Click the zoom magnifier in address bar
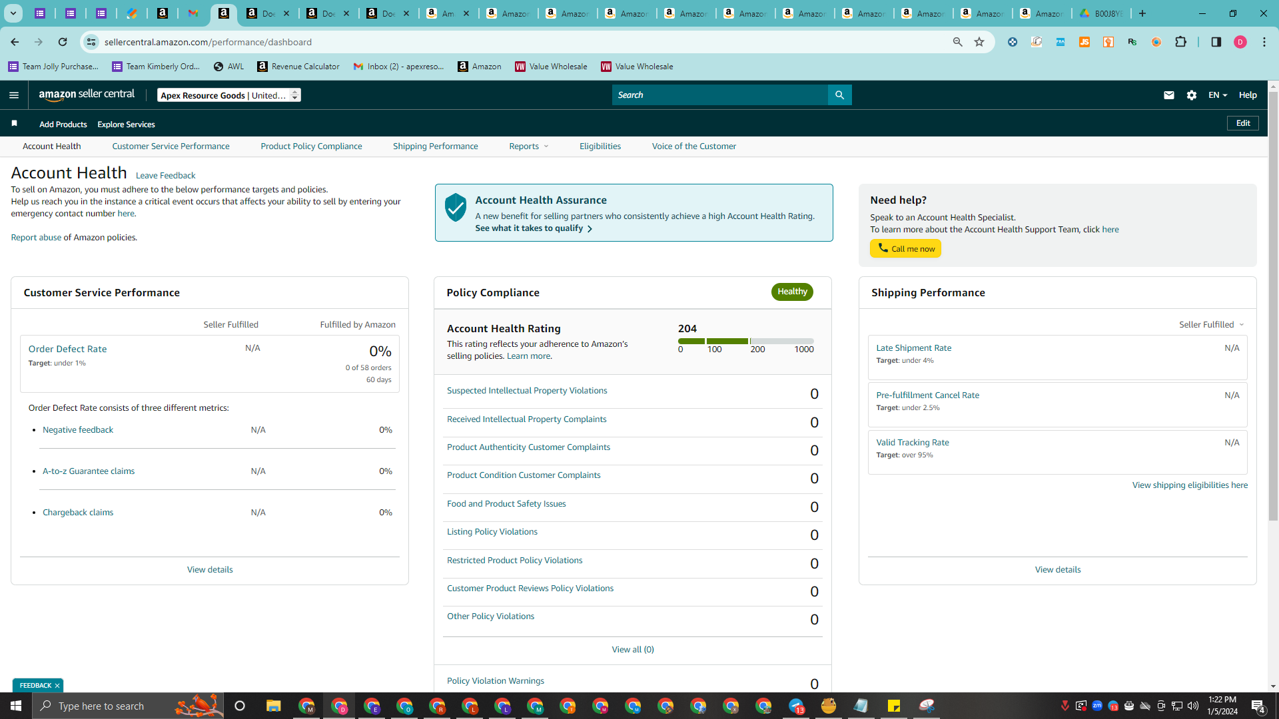This screenshot has width=1279, height=719. (958, 42)
